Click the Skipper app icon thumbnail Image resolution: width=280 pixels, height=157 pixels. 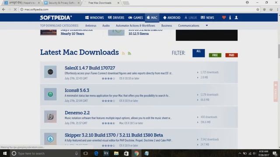click(50, 139)
